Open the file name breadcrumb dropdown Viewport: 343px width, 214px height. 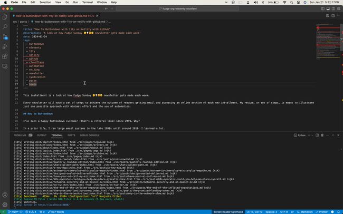tap(70, 22)
